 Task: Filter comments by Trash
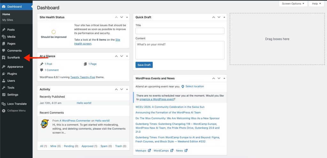[118, 146]
